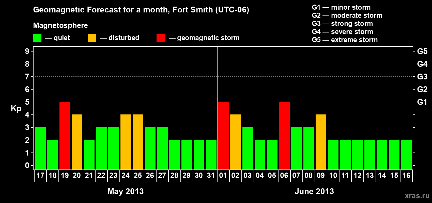Click the '— quiet' legend label
432x203 pixels.
coord(57,38)
